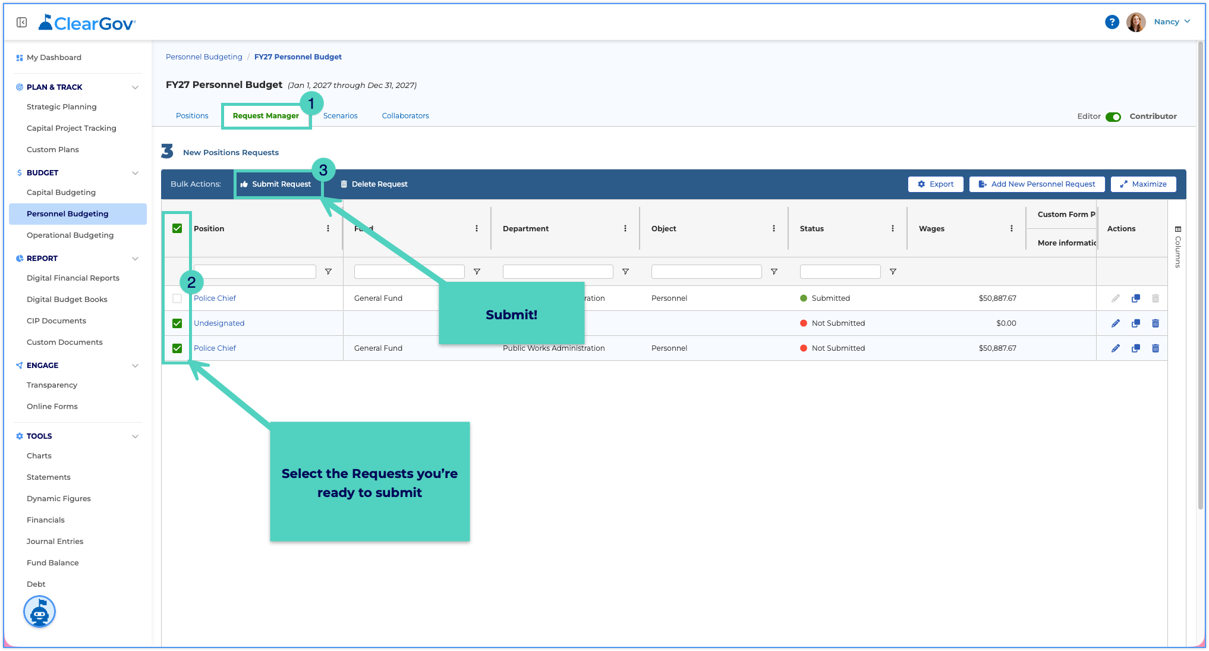This screenshot has width=1209, height=651.
Task: Click Nancy's profile avatar
Action: click(x=1136, y=22)
